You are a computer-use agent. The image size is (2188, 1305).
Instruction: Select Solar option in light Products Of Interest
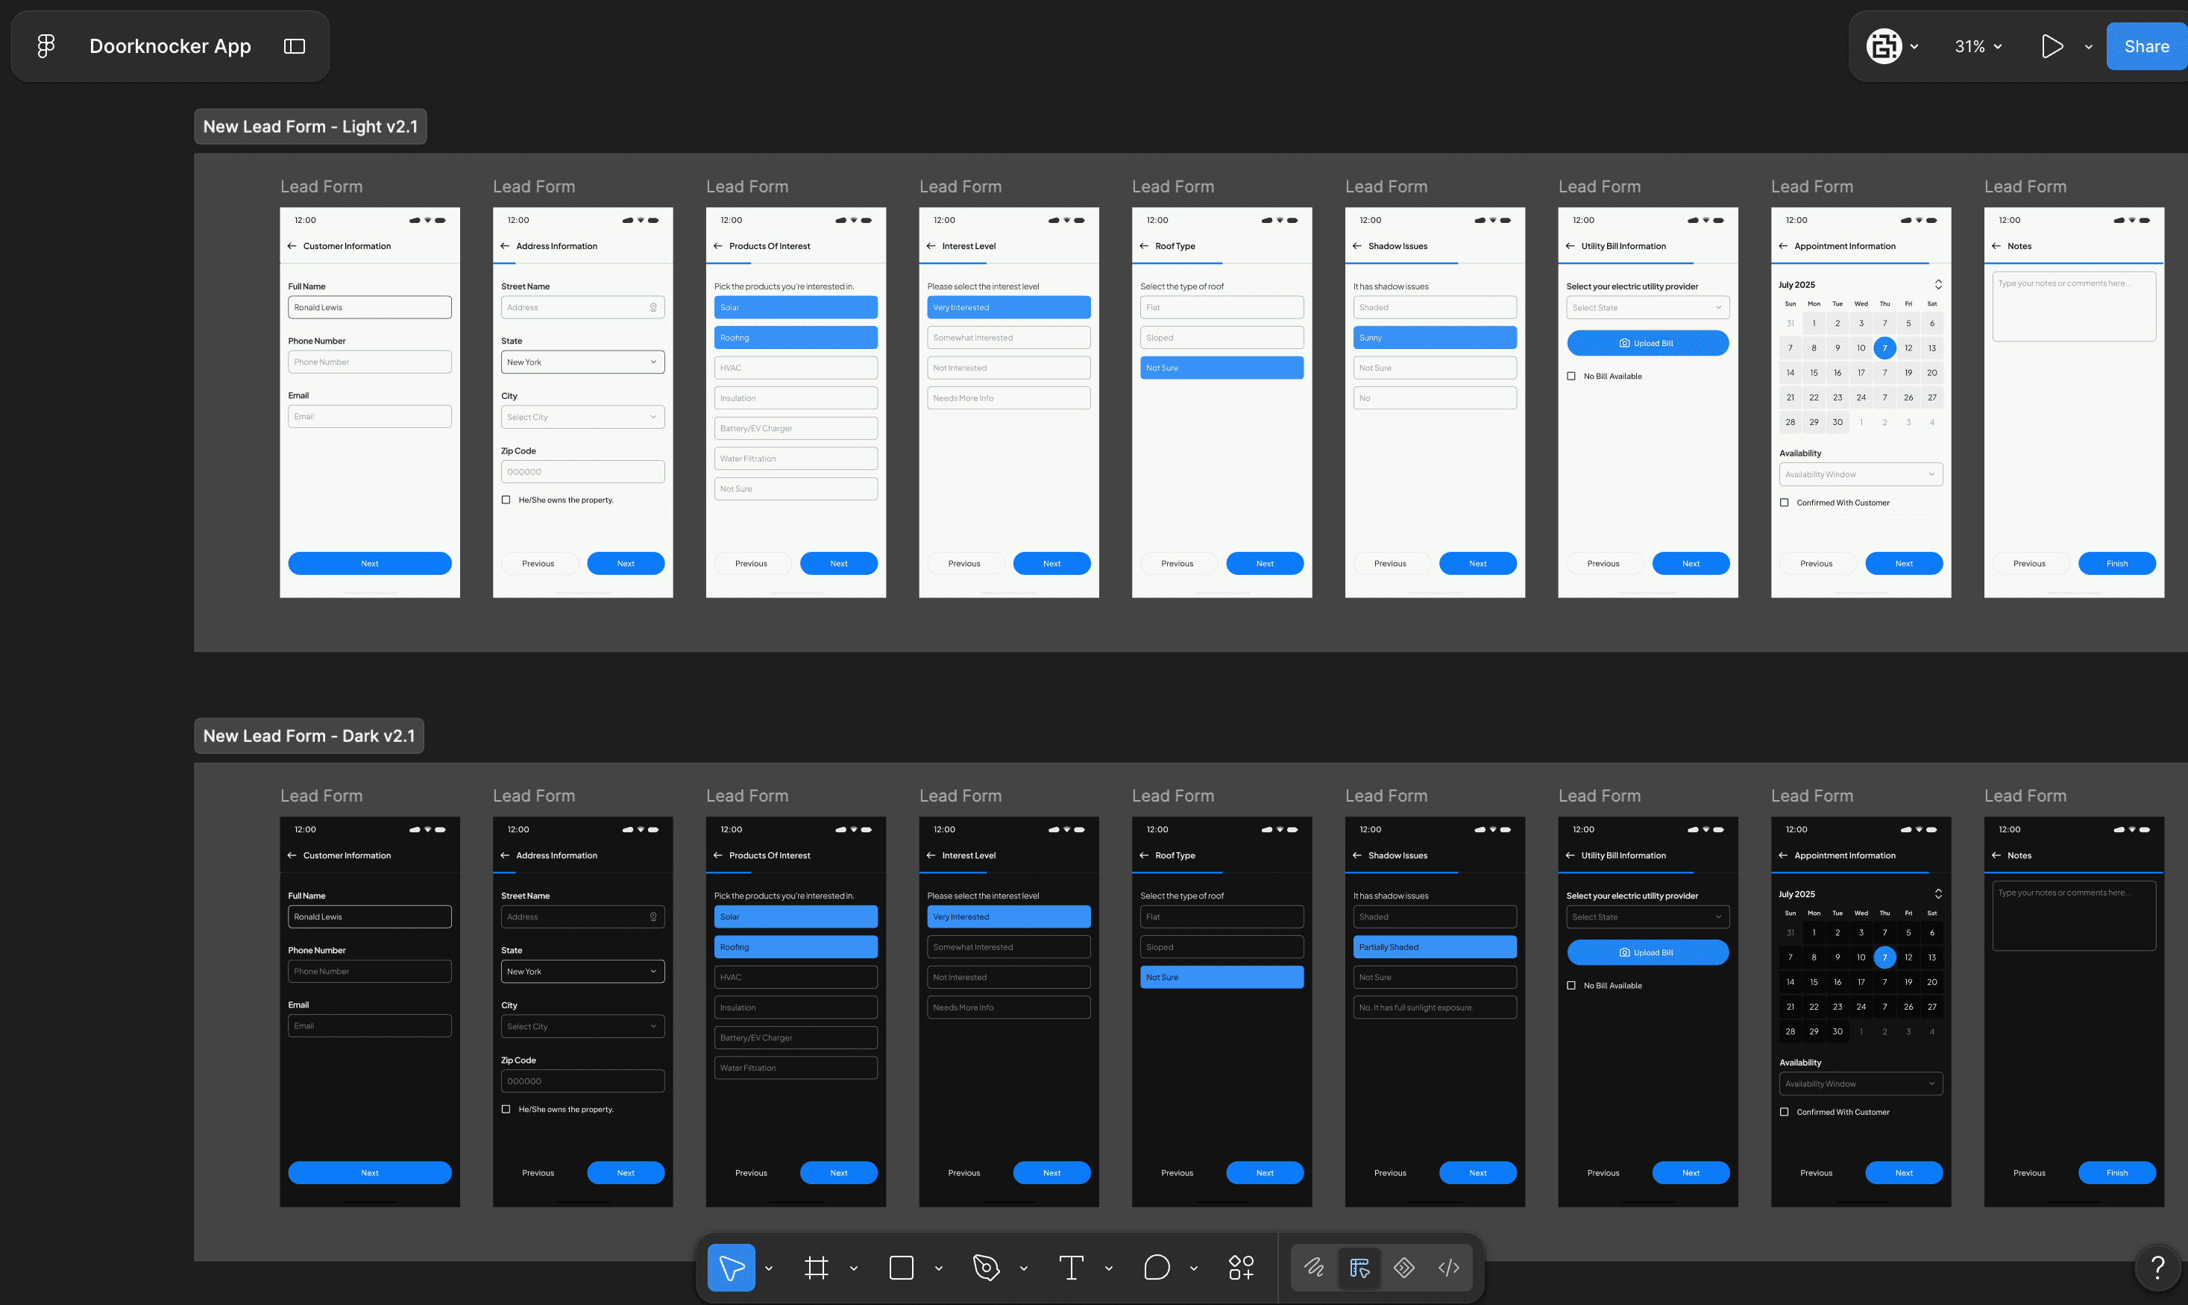795,307
